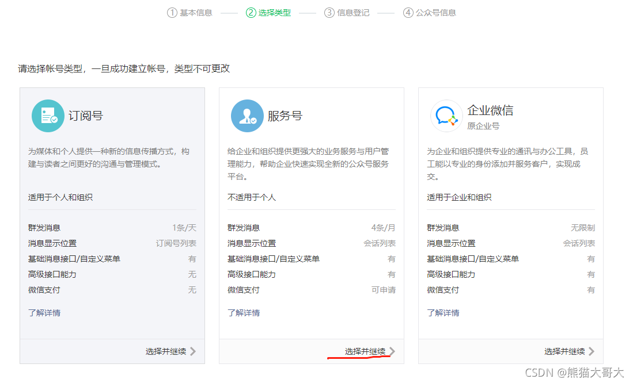Image resolution: width=633 pixels, height=383 pixels.
Task: Click 会话列表 in the 企业微信 card
Action: click(579, 243)
